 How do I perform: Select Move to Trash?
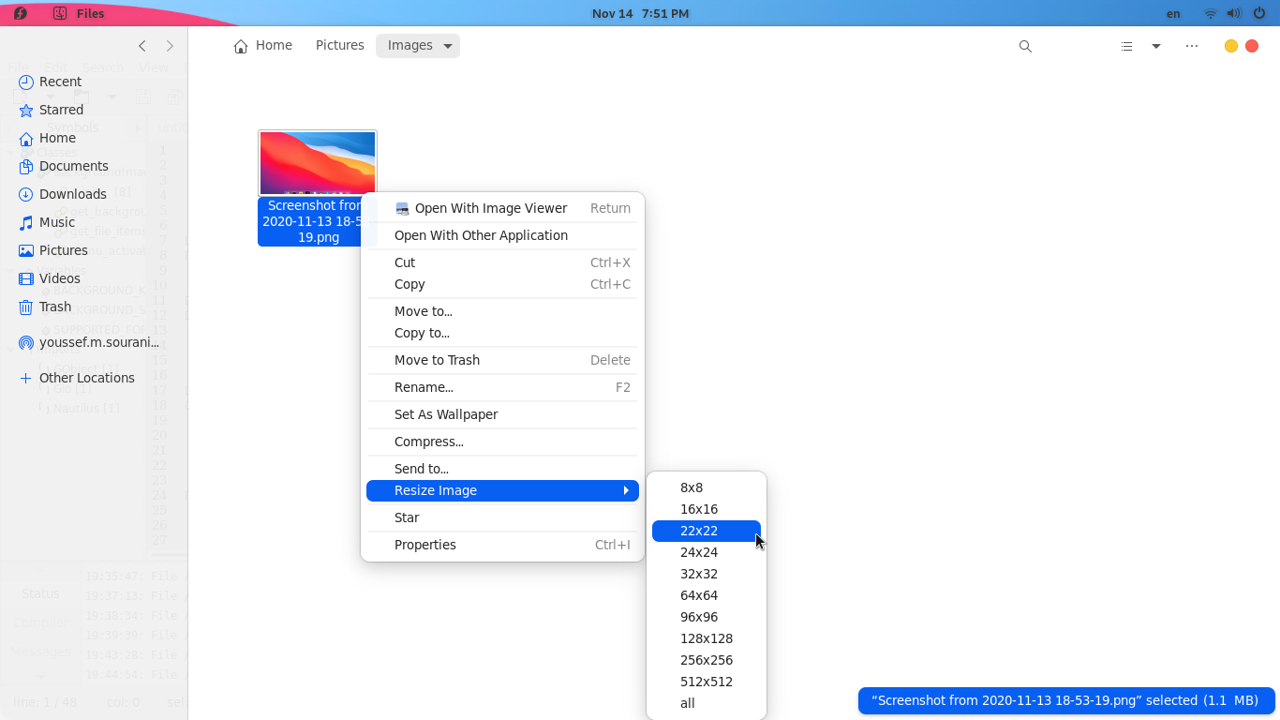click(x=502, y=360)
